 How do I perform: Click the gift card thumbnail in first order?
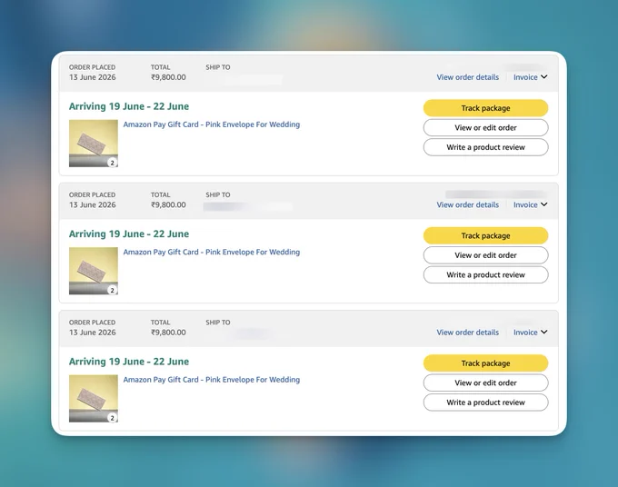coord(94,144)
